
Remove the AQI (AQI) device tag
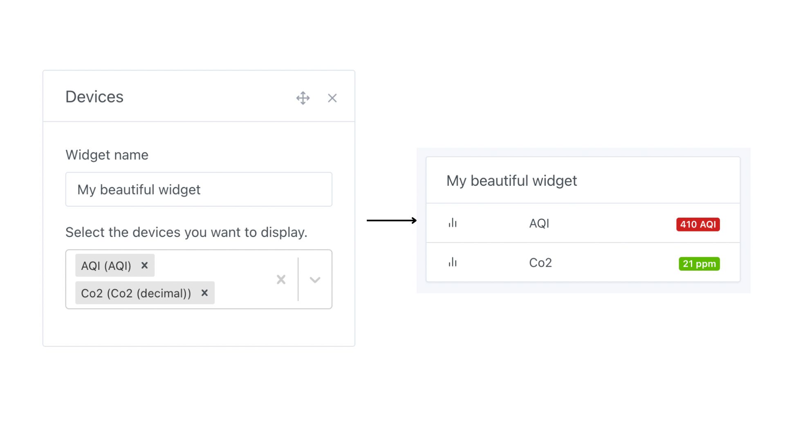144,265
